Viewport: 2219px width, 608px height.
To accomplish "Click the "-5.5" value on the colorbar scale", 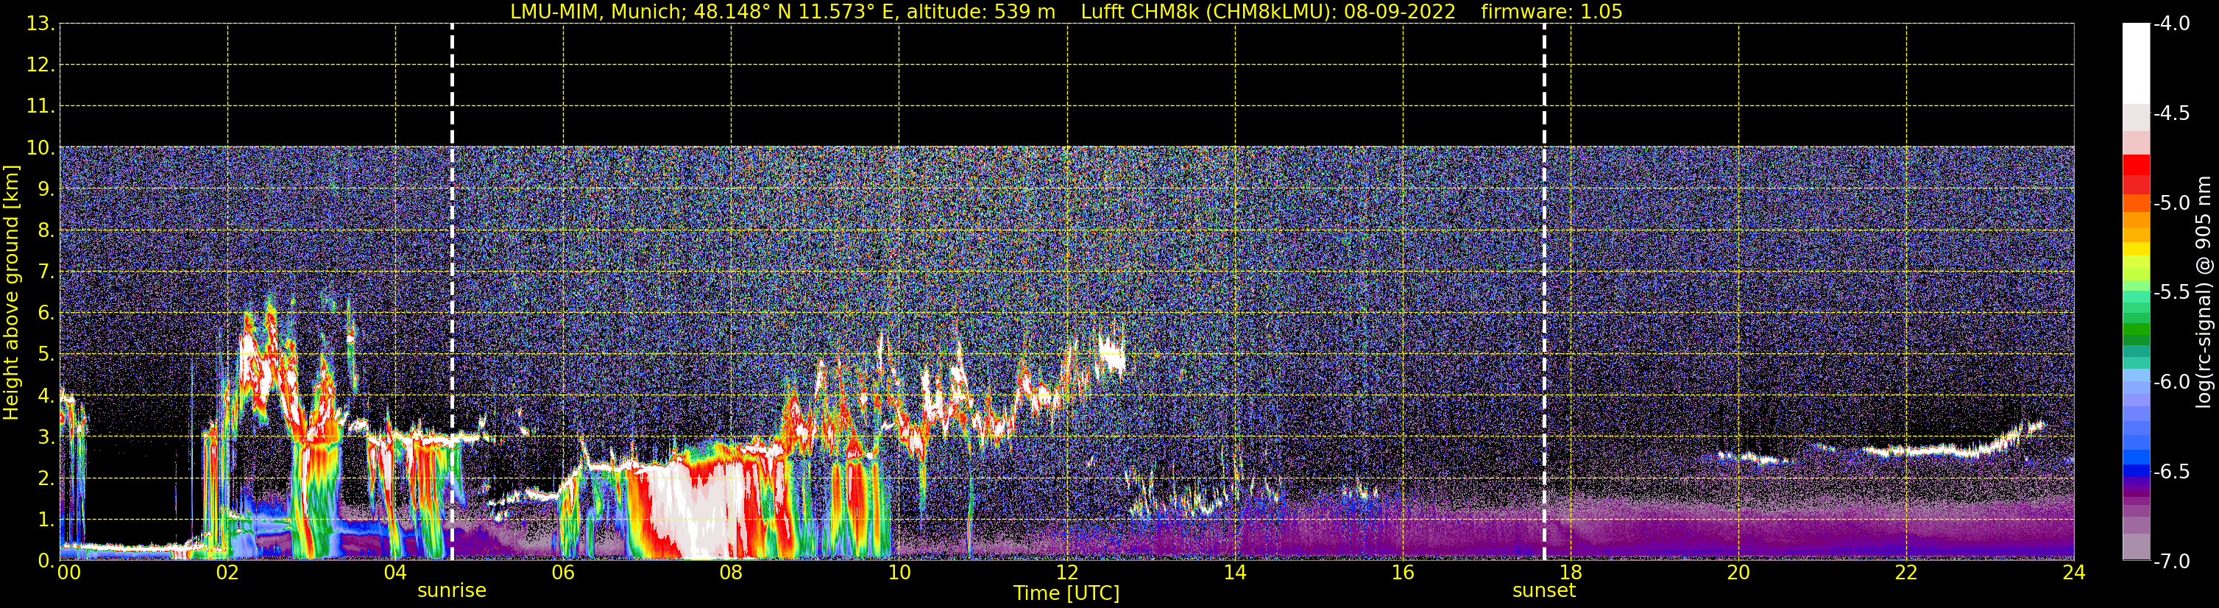I will pyautogui.click(x=2170, y=292).
